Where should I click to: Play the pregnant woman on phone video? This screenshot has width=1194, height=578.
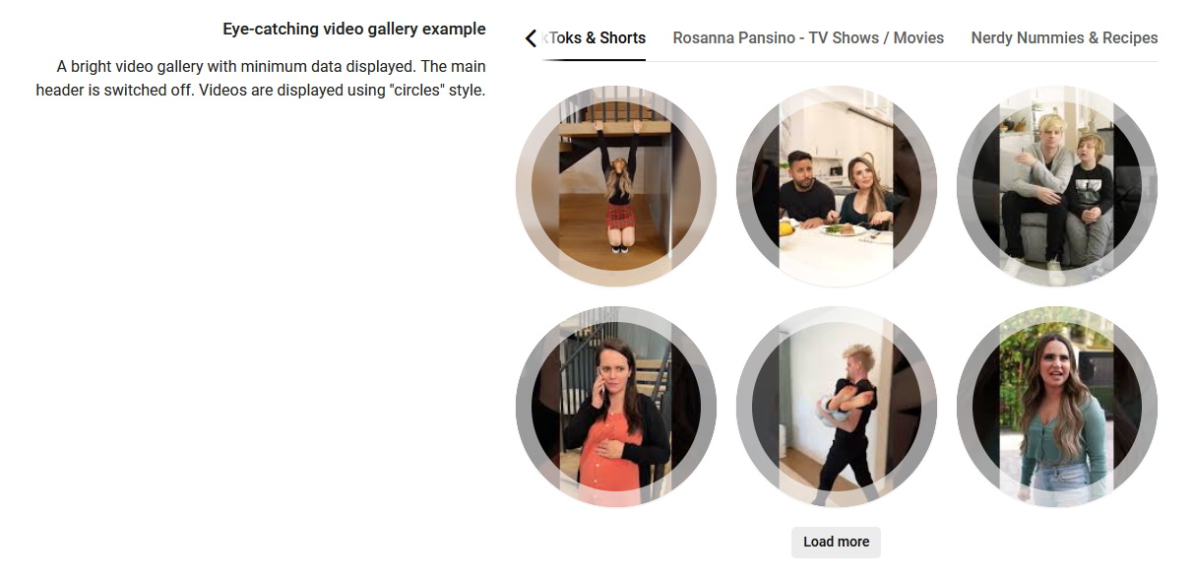(x=616, y=407)
